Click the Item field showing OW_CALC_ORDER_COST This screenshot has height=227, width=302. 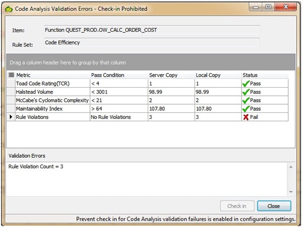tap(152, 30)
